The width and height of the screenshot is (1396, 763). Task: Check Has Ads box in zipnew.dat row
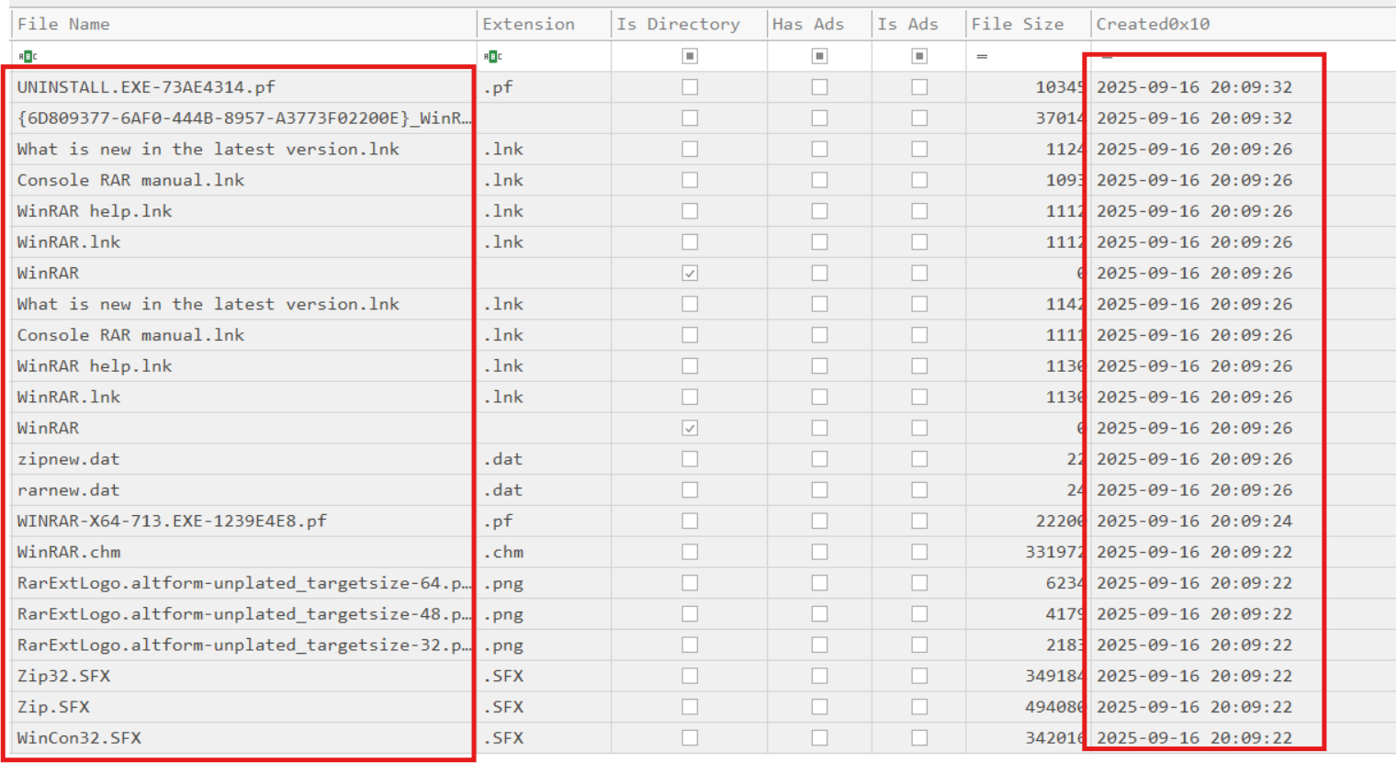(819, 459)
